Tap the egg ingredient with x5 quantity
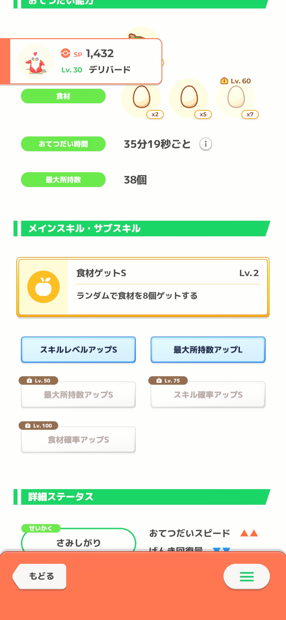The image size is (286, 620). tap(189, 98)
